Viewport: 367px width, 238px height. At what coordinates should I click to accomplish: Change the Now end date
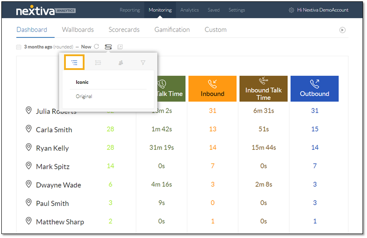[x=86, y=47]
